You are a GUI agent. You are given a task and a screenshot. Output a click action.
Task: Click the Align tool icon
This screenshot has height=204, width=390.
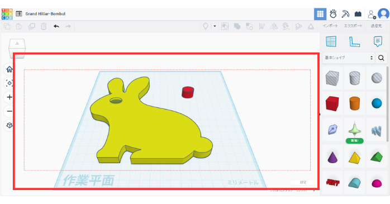point(261,26)
